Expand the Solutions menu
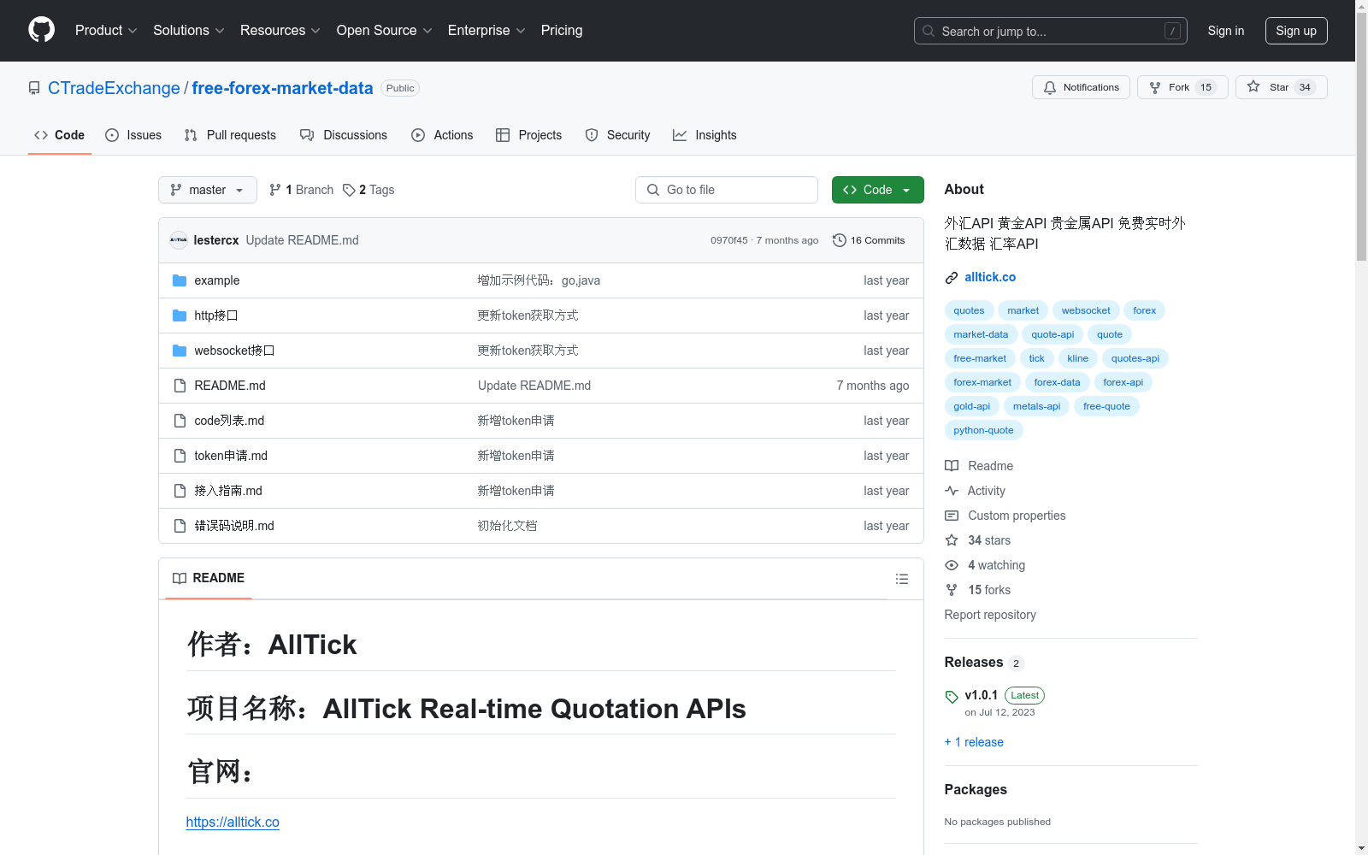The height and width of the screenshot is (855, 1368). point(189,30)
